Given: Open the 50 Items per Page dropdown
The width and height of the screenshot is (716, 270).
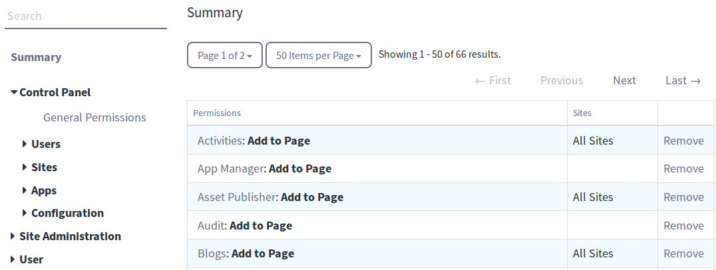Looking at the screenshot, I should point(319,55).
